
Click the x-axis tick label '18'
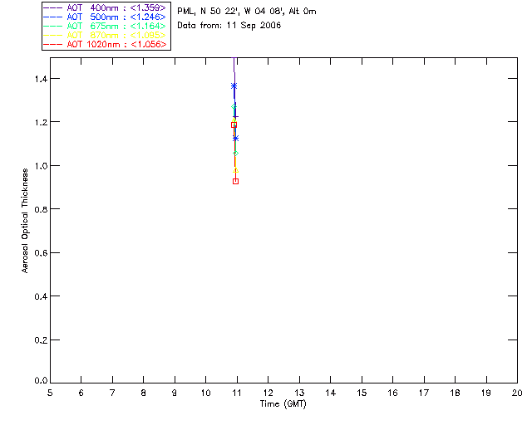point(455,393)
